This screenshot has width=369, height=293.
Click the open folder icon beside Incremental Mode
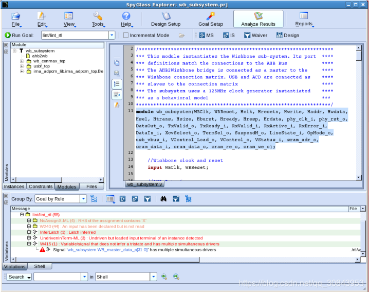pyautogui.click(x=181, y=36)
